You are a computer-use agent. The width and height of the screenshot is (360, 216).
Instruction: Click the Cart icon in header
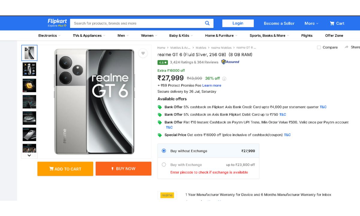pyautogui.click(x=332, y=23)
